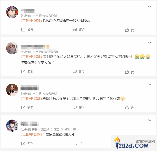Open comment icon on second post
Screen dimensions: 157x151
75,72
